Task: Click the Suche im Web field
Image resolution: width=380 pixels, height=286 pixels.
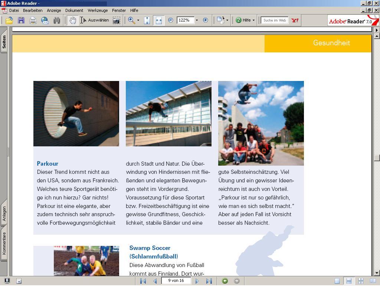Action: pos(274,20)
